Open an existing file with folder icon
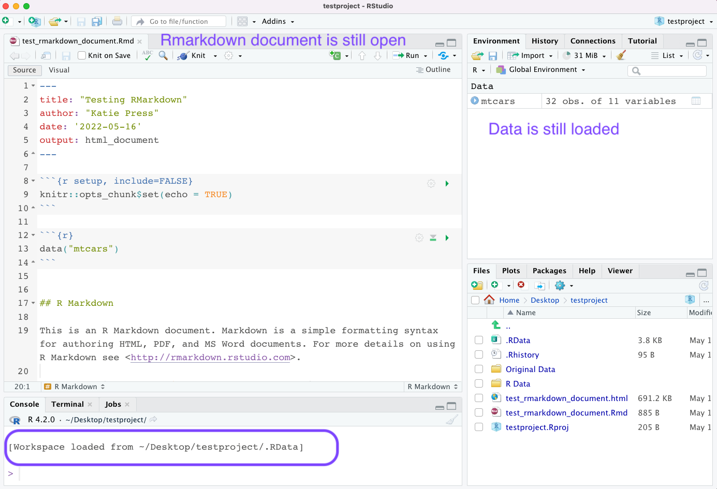 [54, 21]
